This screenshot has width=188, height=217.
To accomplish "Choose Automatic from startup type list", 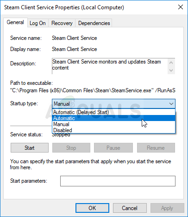I will click(113, 118).
